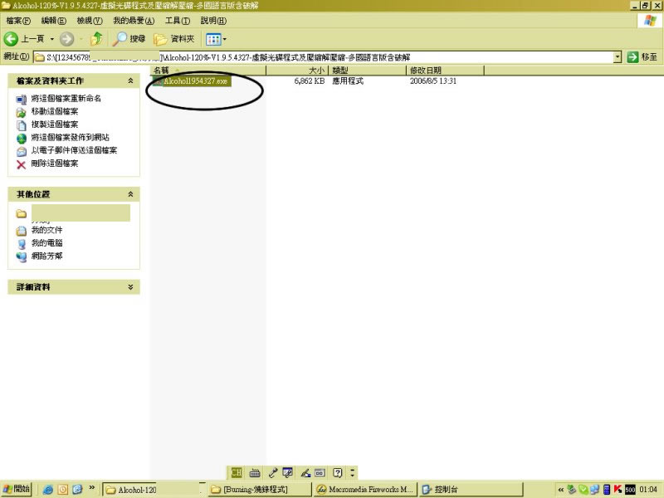The width and height of the screenshot is (664, 498).
Task: Sort by the 修改日期 column header
Action: pos(445,71)
